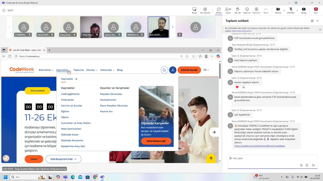
Task: Reload the codeweek.eu page
Action: click(10, 56)
